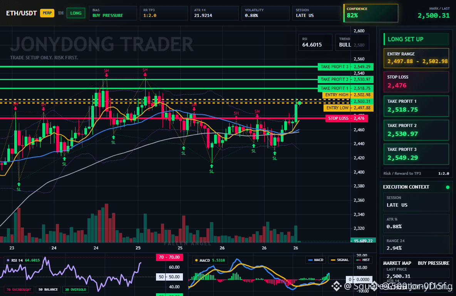Click the ETH/USDT pair title
Screen dimensions: 456x296
coord(22,13)
